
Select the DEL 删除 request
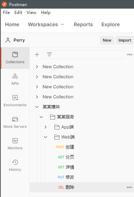pos(82,187)
